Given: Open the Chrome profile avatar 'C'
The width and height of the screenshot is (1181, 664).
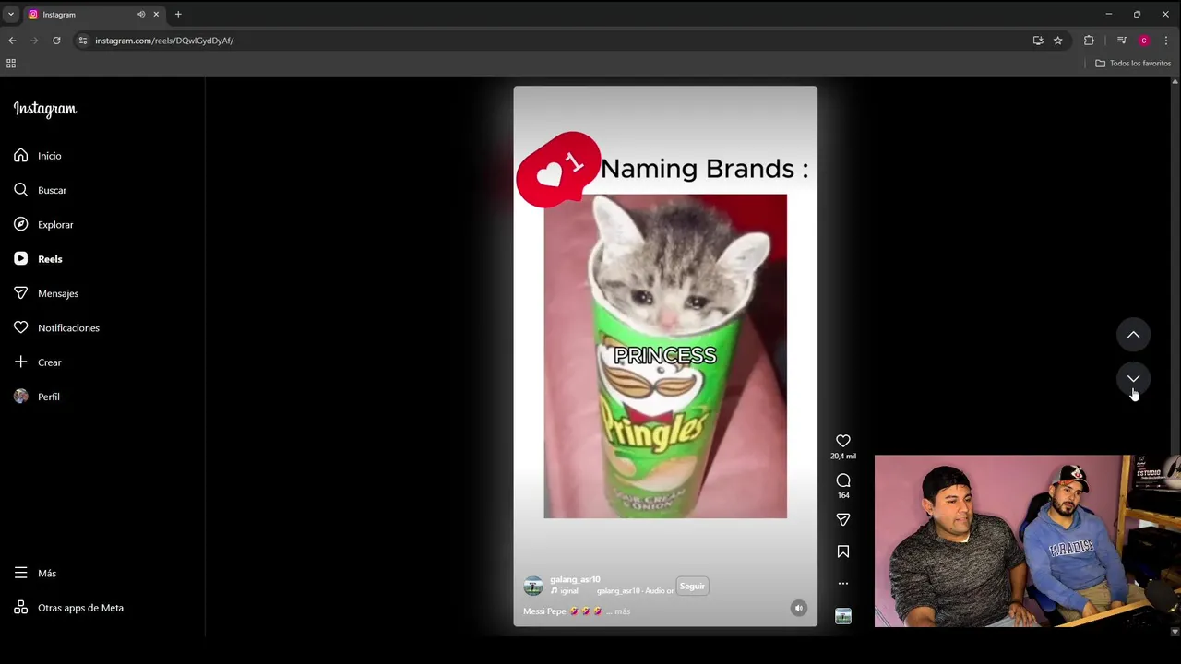Looking at the screenshot, I should coord(1144,41).
